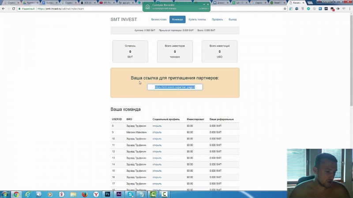Viewport: 353px width, 198px height.
Task: Open social profile link for user 16
Action: pos(157,177)
